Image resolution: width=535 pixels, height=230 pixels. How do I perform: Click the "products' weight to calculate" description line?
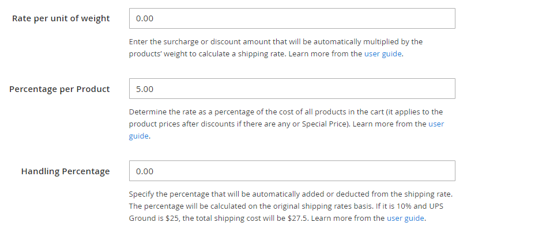[206, 54]
